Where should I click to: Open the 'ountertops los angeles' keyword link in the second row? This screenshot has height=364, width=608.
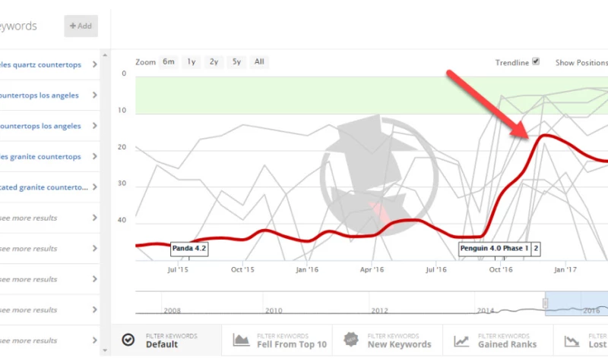(40, 95)
